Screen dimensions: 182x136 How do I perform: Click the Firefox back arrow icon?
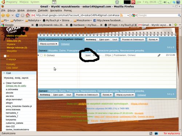(x=3, y=15)
